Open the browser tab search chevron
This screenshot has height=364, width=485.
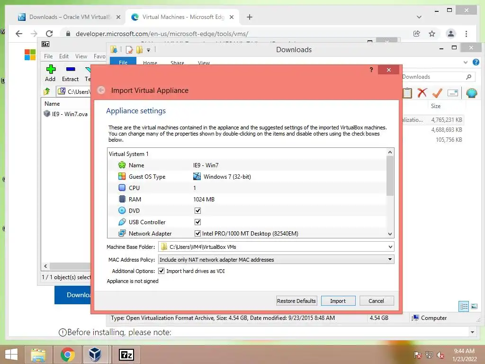[x=419, y=17]
